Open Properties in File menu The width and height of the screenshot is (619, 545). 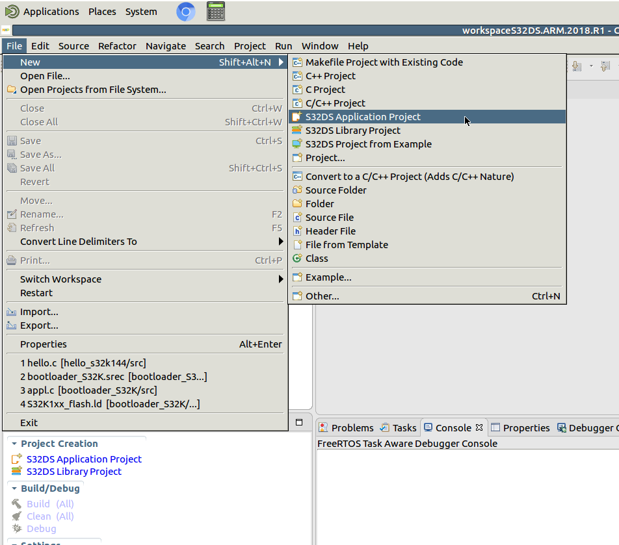[x=145, y=344]
